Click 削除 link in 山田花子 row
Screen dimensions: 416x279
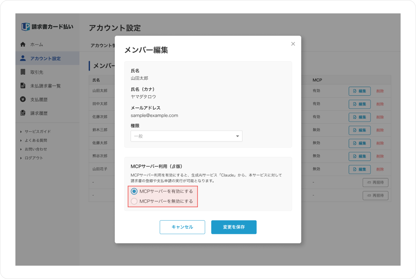pos(380,169)
